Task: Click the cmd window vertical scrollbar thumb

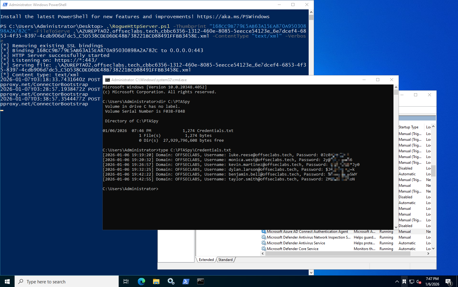Action: click(396, 92)
